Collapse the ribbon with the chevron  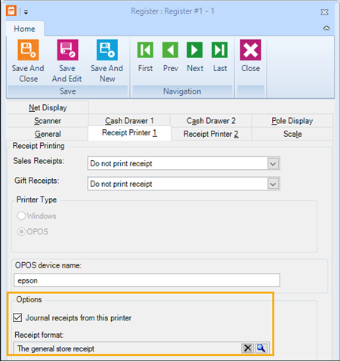coord(326,28)
